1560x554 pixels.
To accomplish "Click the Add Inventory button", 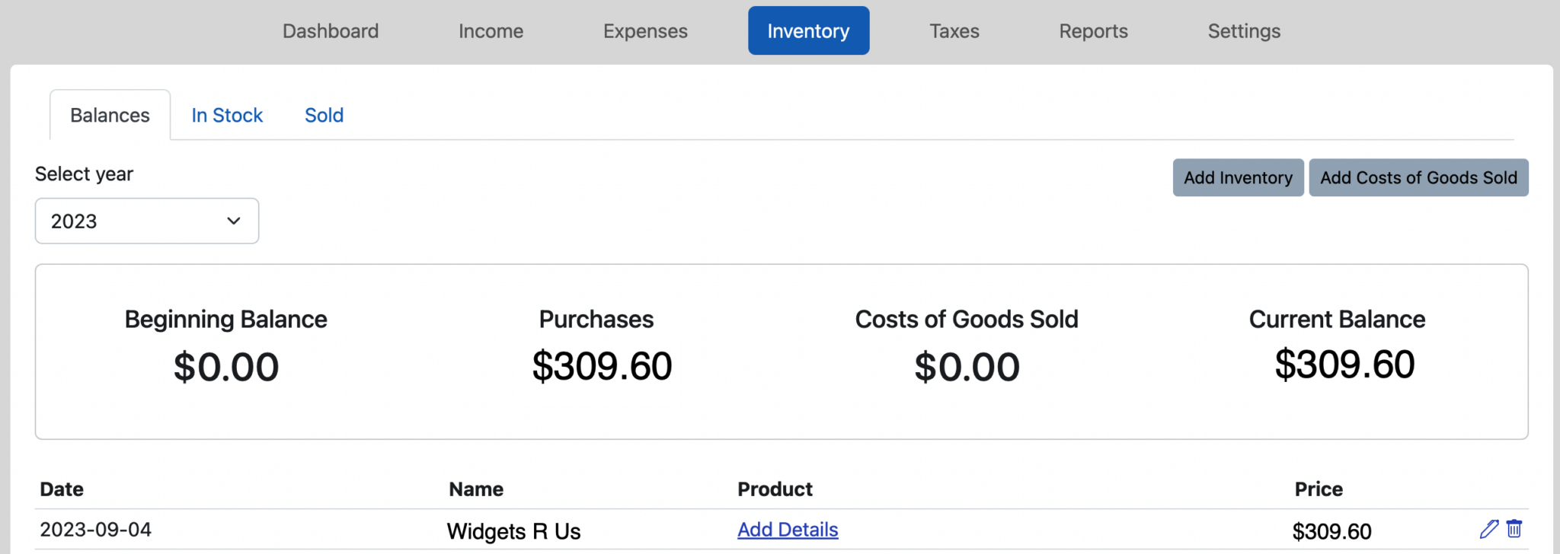I will point(1237,177).
